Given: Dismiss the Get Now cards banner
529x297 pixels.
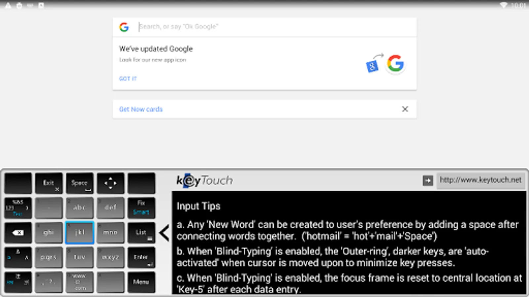Looking at the screenshot, I should pyautogui.click(x=405, y=109).
